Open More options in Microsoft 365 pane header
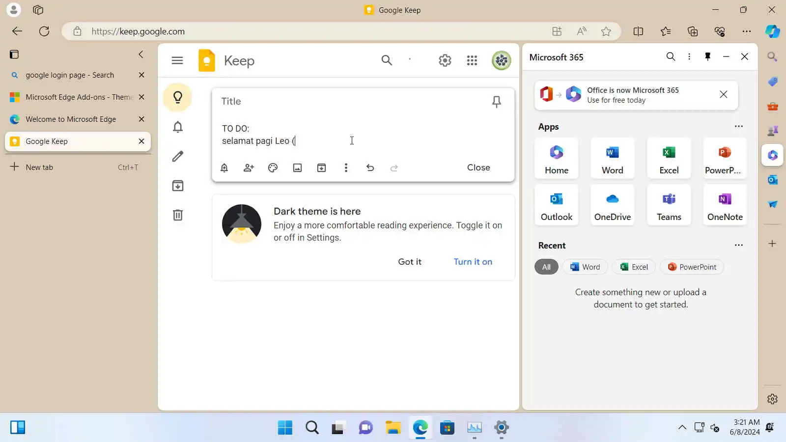Viewport: 786px width, 442px height. (x=689, y=56)
